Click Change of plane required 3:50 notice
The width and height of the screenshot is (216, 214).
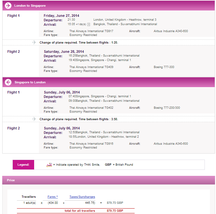point(79,119)
